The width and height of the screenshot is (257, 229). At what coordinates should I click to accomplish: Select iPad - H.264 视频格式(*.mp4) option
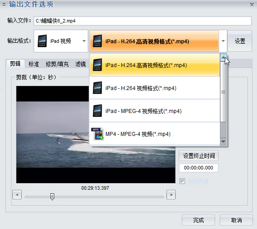tap(155, 88)
